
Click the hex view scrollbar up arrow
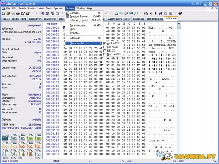[x=179, y=23]
